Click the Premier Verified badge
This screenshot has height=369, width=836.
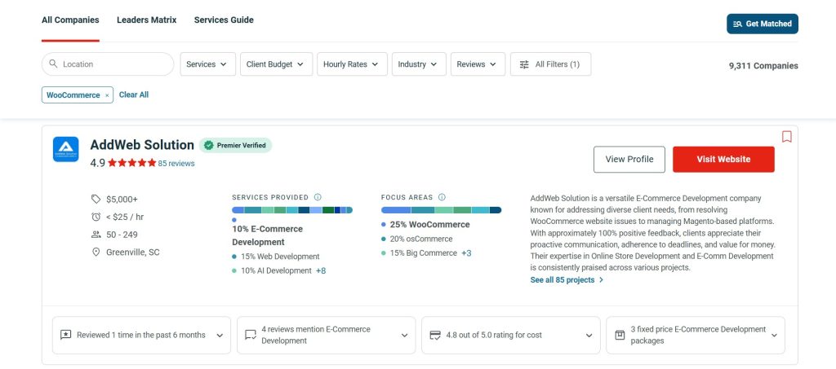(x=236, y=145)
